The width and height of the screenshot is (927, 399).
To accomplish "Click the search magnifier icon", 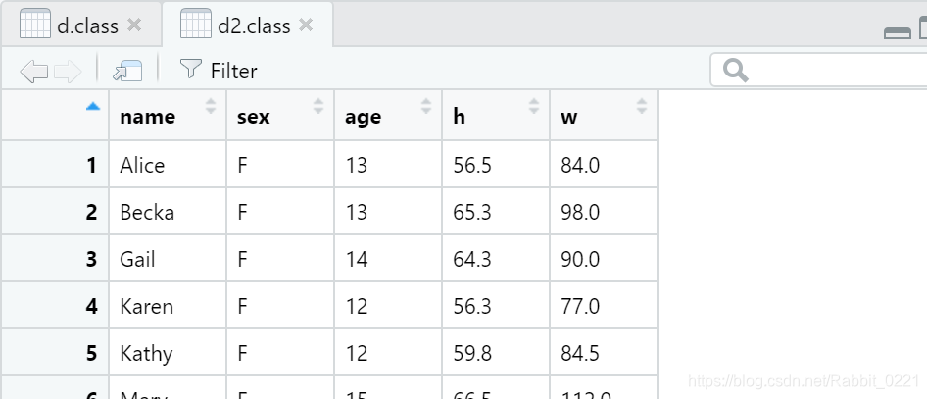I will point(735,71).
